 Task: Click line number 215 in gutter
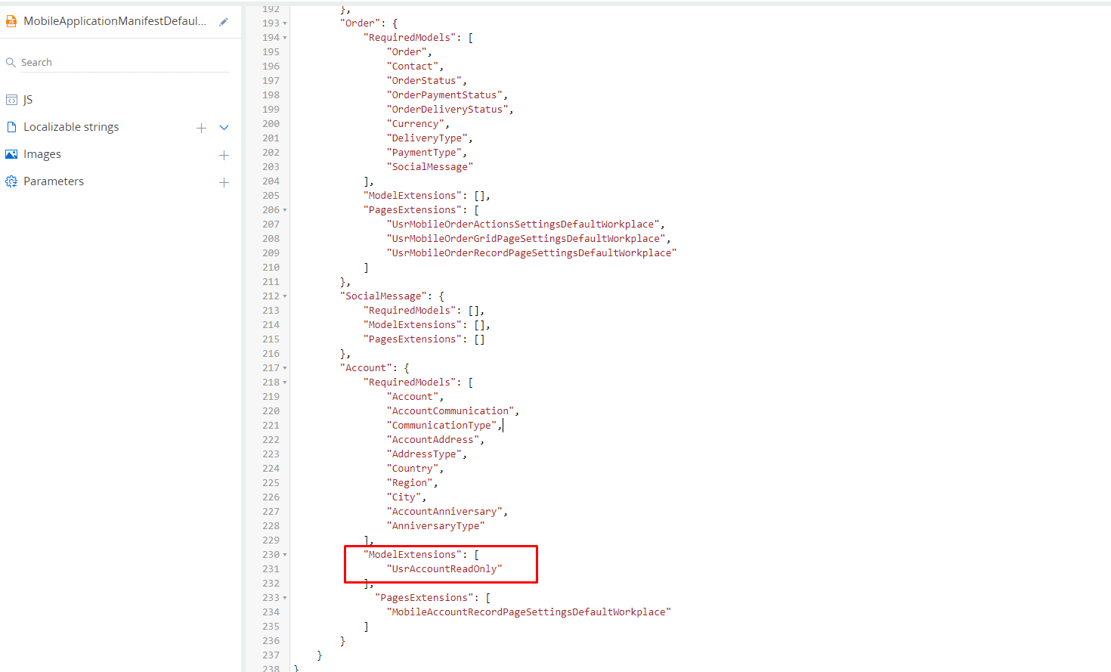(271, 339)
